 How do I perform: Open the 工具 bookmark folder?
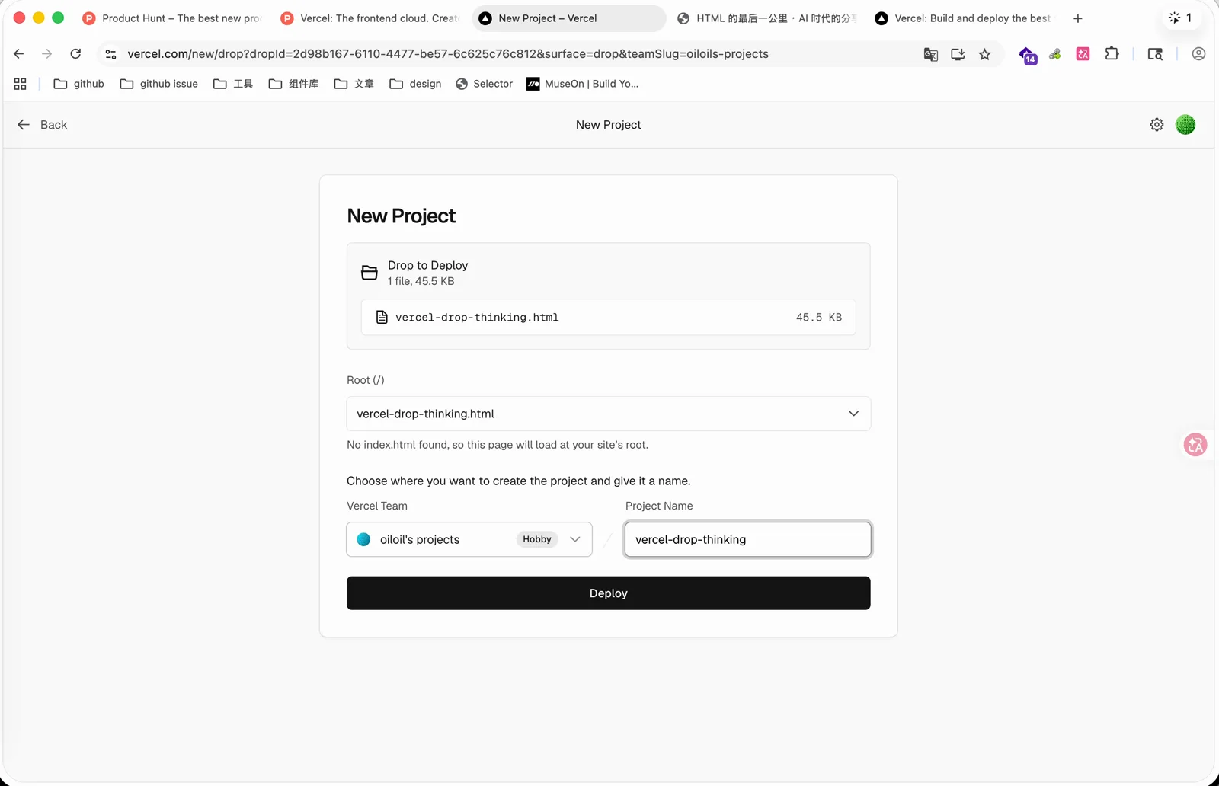[233, 84]
